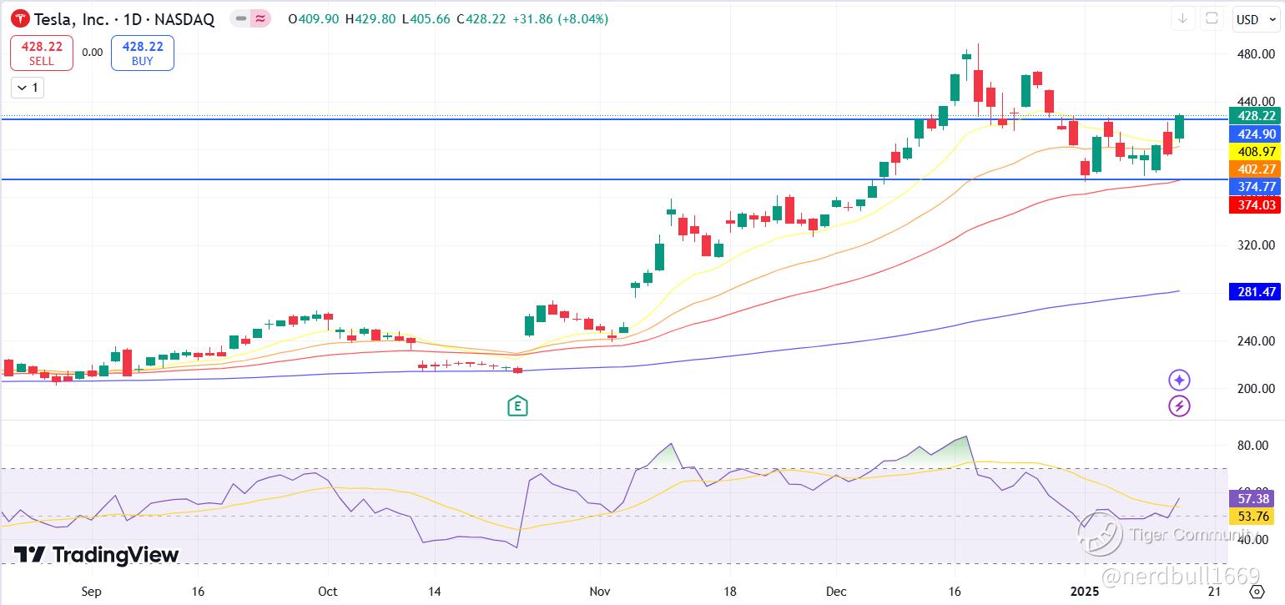Click the 480.00 price scale value
The height and width of the screenshot is (605, 1285).
pos(1257,54)
